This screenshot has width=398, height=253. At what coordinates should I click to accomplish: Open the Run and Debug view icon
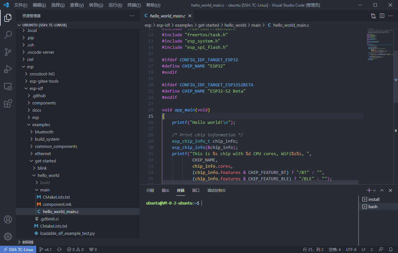pyautogui.click(x=8, y=69)
